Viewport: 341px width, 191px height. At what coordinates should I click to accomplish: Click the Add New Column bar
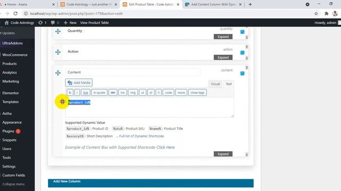coord(151,183)
